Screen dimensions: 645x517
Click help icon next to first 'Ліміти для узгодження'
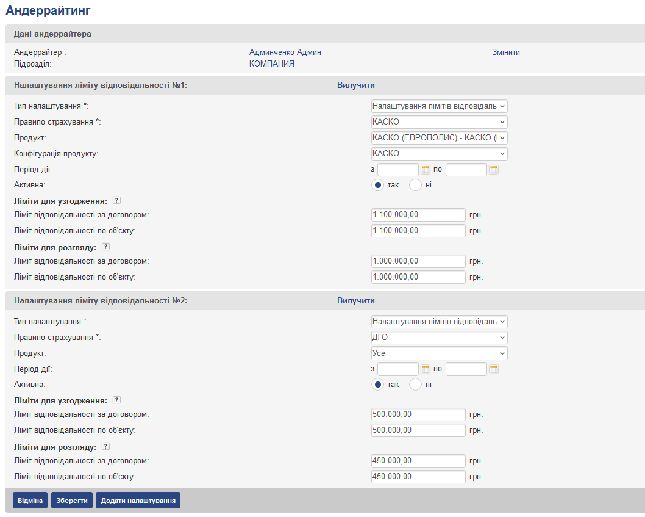point(117,200)
